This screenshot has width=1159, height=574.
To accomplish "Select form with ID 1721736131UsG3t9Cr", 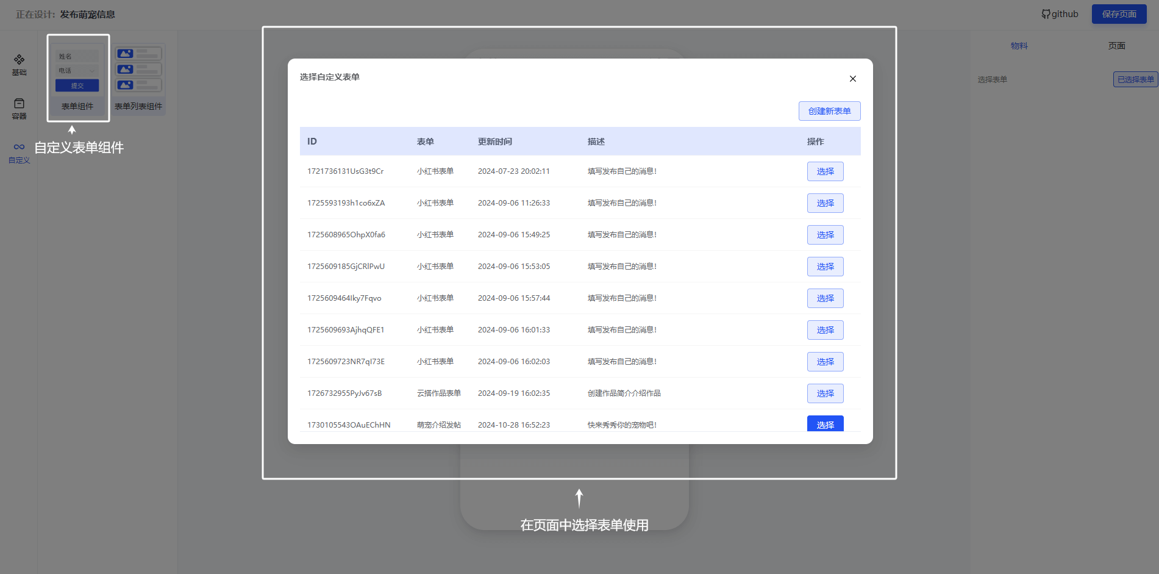I will [825, 171].
